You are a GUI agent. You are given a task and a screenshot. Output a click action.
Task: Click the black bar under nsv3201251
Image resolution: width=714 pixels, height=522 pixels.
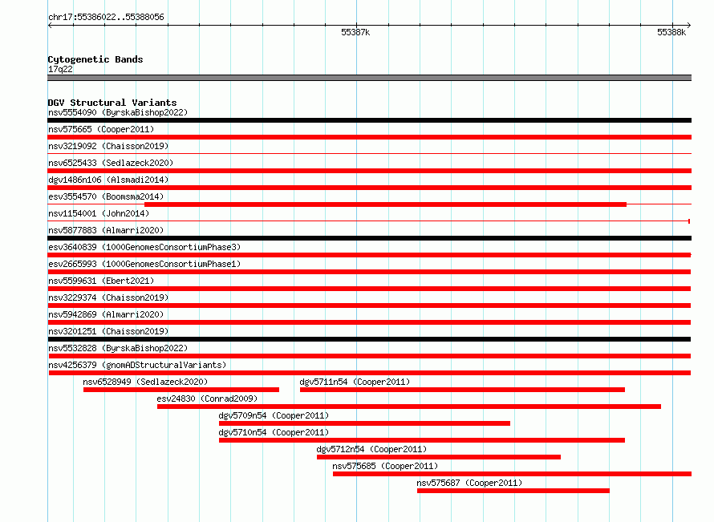click(369, 339)
